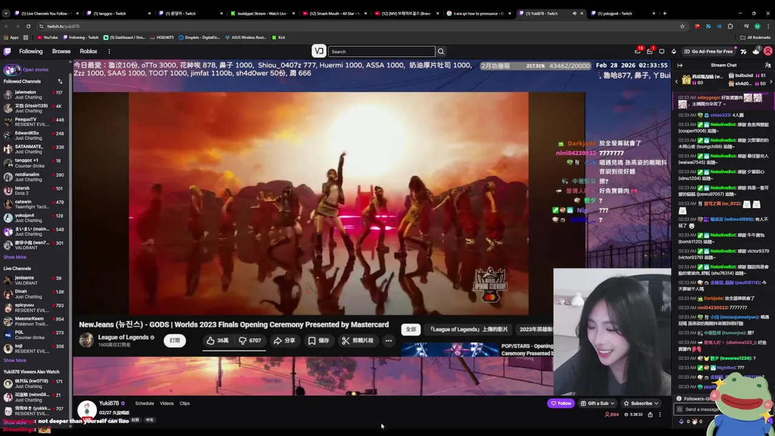Open the Roblox nav item
Viewport: 775px width, 436px height.
88,51
